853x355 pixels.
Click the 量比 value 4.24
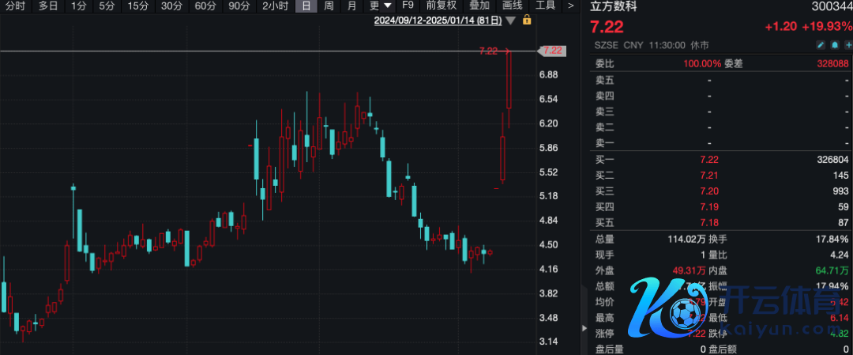click(840, 255)
